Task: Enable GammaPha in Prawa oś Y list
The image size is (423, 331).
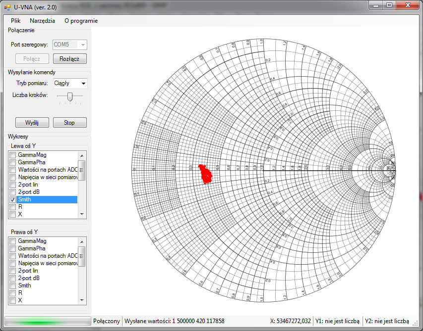Action: (x=13, y=248)
